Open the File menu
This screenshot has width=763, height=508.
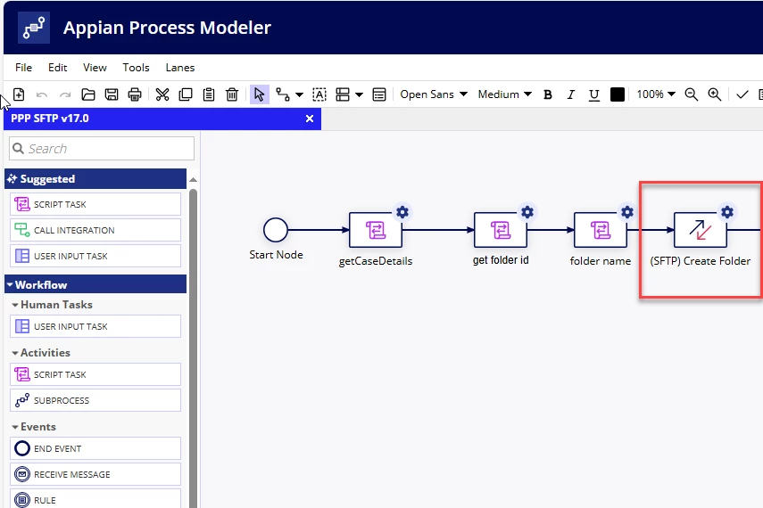point(23,68)
